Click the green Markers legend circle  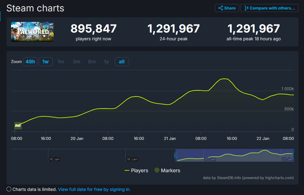tap(157, 170)
